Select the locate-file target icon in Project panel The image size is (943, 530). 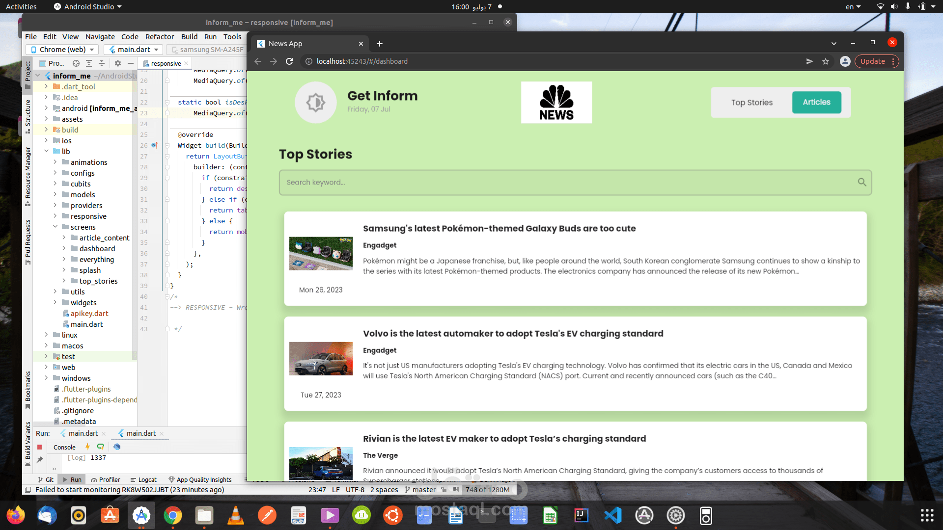click(76, 63)
